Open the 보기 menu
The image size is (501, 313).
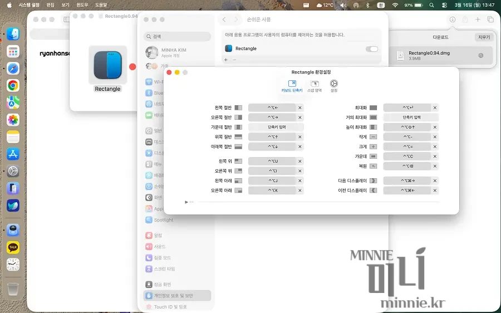coord(65,5)
